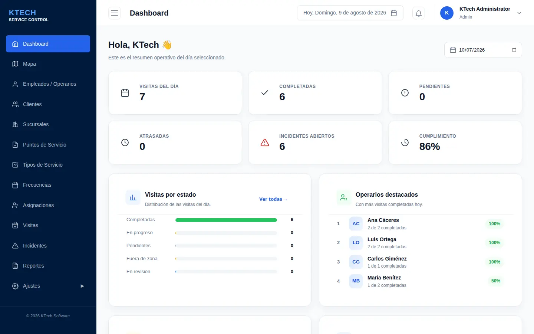Screen dimensions: 534x334
Task: Click the Empleados person icon
Action: (x=15, y=84)
